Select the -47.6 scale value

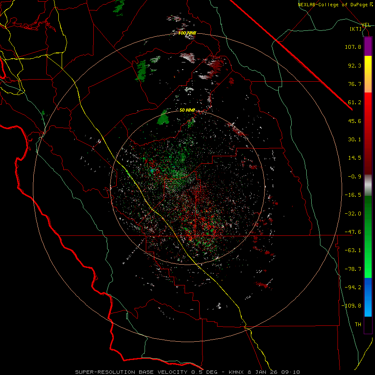pyautogui.click(x=353, y=232)
